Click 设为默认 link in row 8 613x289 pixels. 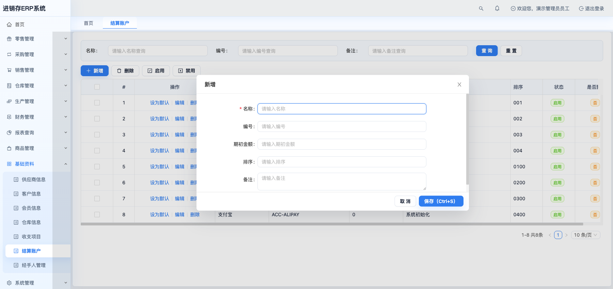tap(160, 215)
